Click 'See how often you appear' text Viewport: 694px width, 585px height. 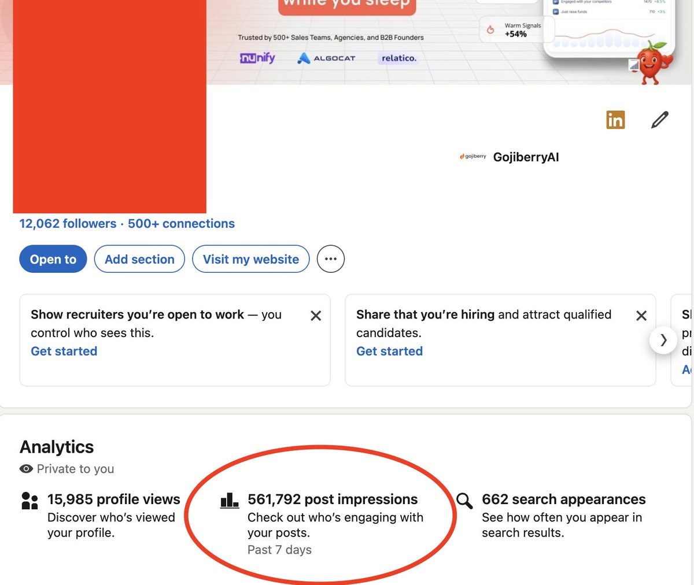562,525
